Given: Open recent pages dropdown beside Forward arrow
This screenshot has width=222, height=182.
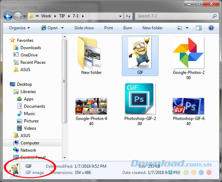Looking at the screenshot, I should (25, 16).
